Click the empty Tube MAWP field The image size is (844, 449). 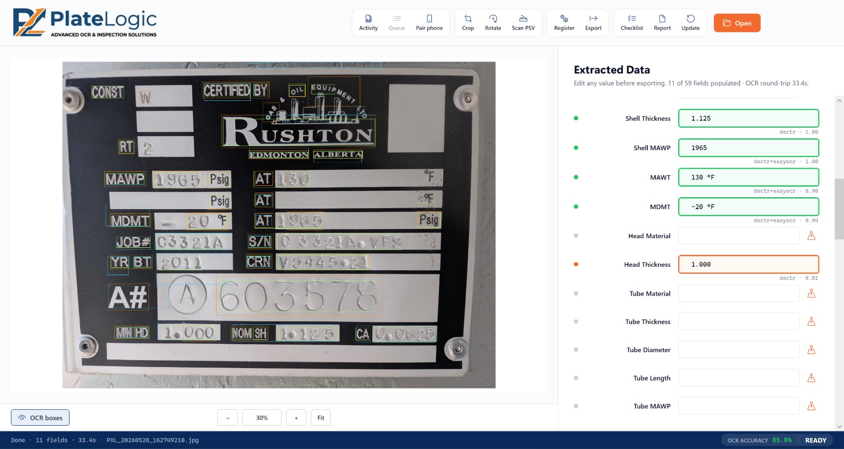tap(739, 406)
